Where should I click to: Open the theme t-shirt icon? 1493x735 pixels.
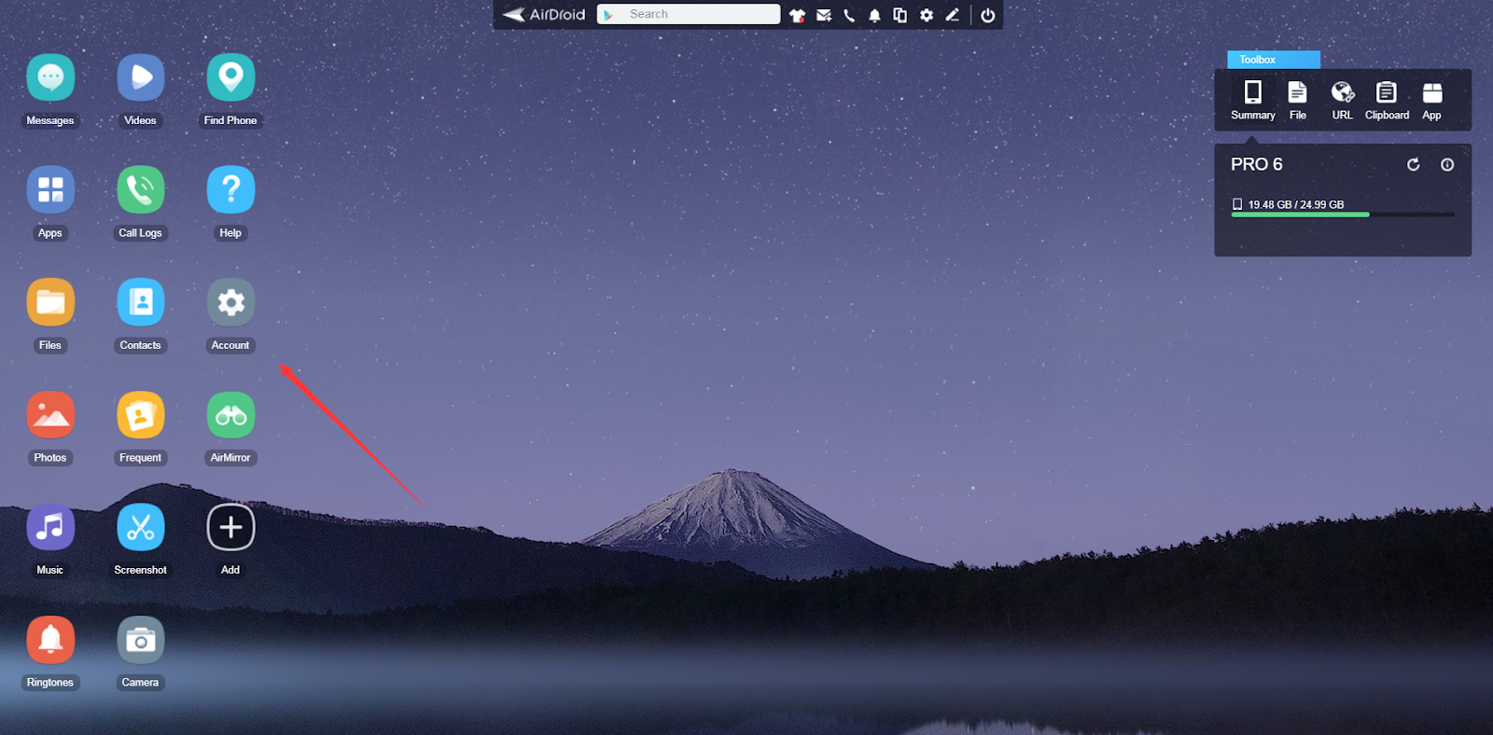[x=797, y=15]
